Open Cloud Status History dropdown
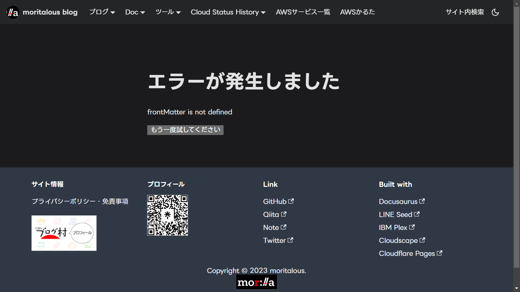Image resolution: width=520 pixels, height=292 pixels. click(228, 12)
